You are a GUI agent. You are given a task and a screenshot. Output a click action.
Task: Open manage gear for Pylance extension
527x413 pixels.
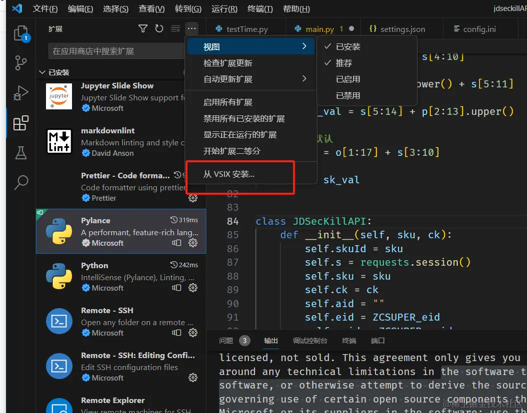pyautogui.click(x=193, y=243)
